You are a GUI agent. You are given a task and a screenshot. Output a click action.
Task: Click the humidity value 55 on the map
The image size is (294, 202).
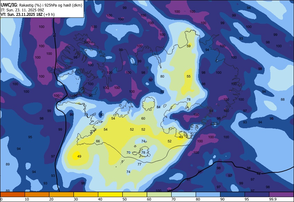coord(189,76)
